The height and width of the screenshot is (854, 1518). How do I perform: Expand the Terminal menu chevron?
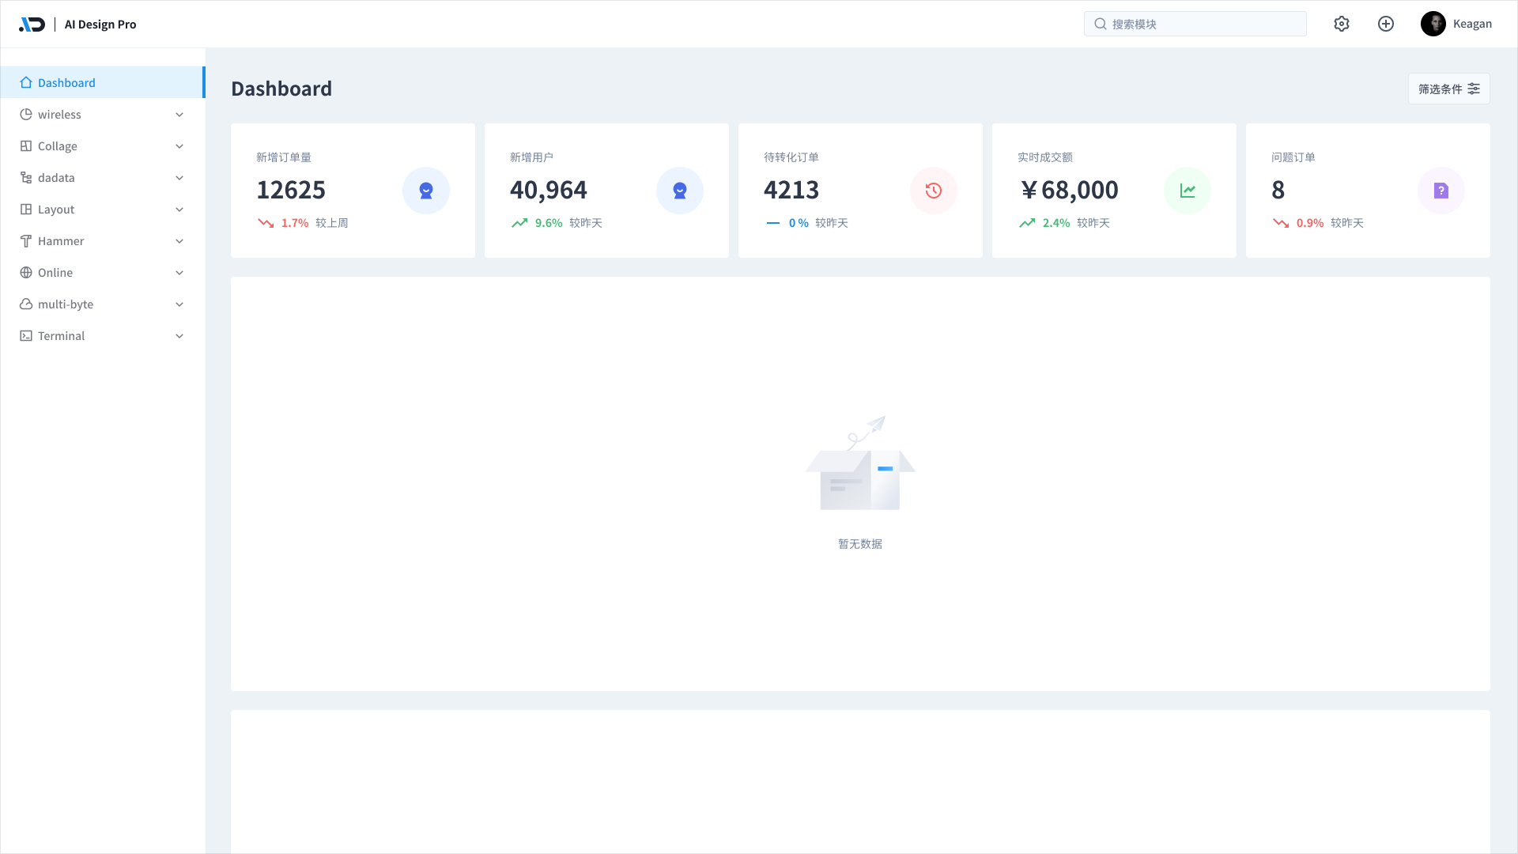pyautogui.click(x=179, y=336)
